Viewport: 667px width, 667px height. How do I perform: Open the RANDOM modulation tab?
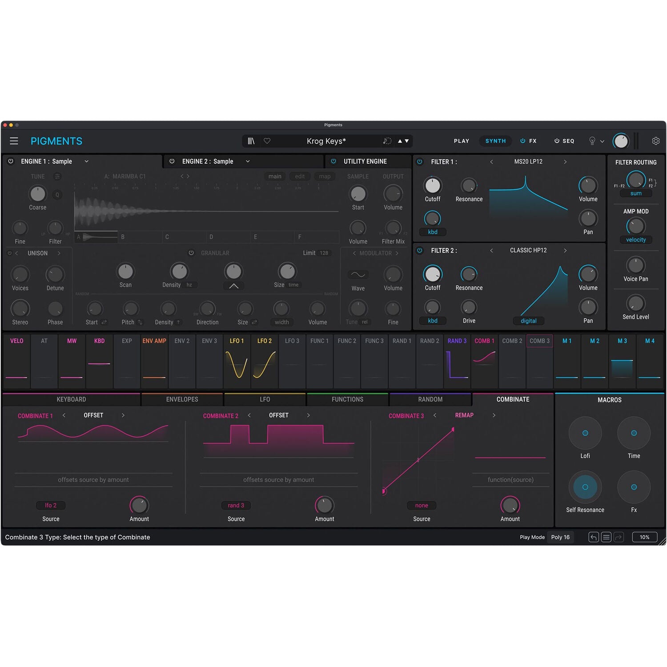pyautogui.click(x=430, y=399)
